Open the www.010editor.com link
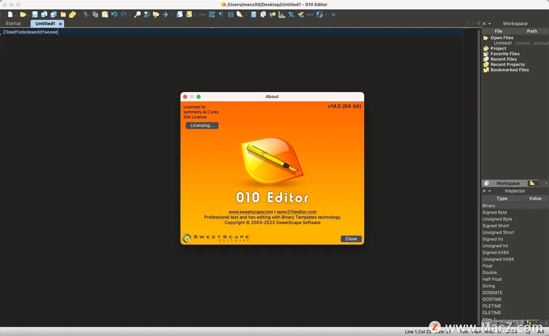549x336 pixels. (297, 212)
